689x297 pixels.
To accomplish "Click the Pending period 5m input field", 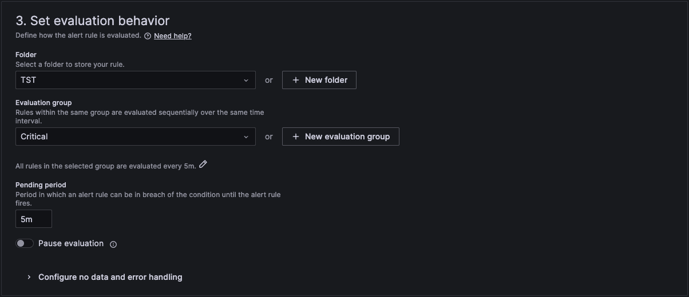I will [34, 219].
